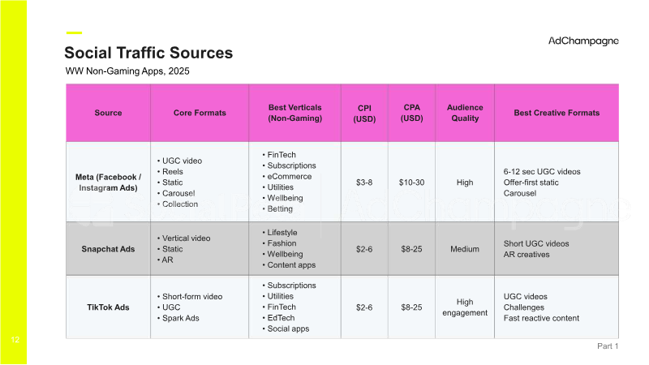Click the slide number 12
The width and height of the screenshot is (649, 365).
tap(15, 340)
